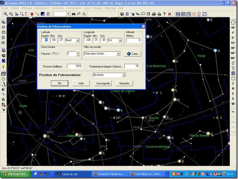
Task: Click the démarrer Start button
Action: click(x=15, y=174)
